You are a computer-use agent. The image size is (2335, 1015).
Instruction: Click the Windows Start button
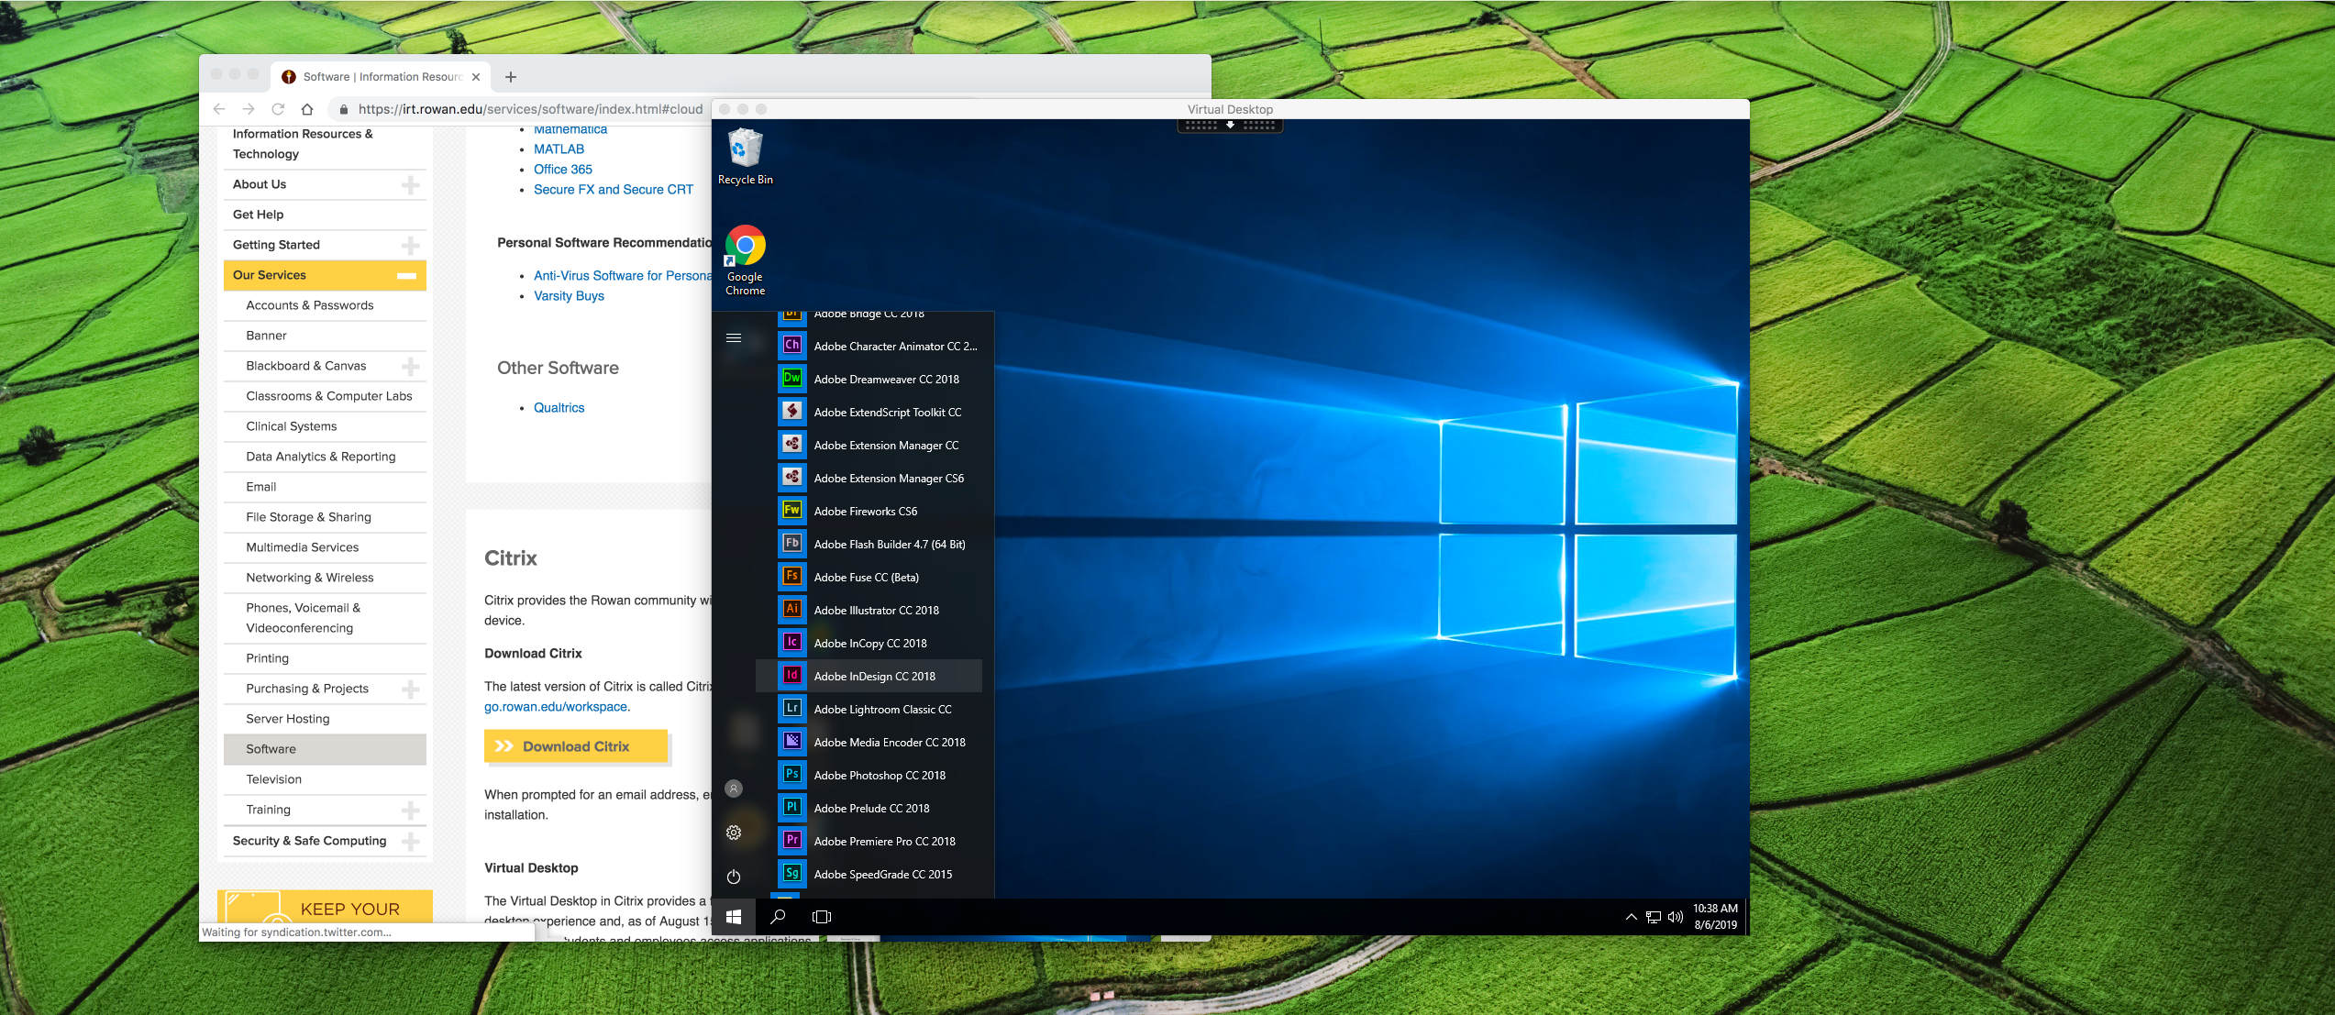(734, 917)
